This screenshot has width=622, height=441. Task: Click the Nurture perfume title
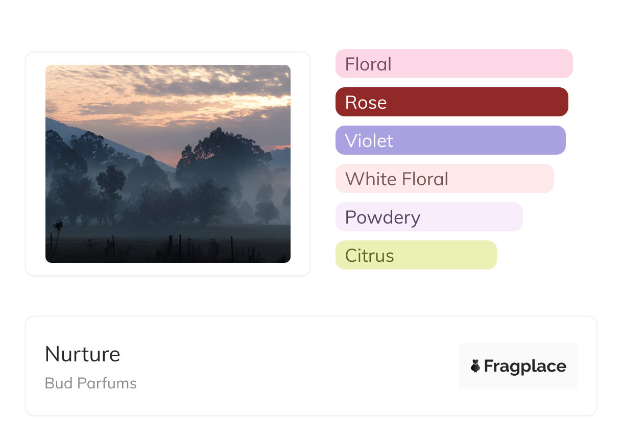(x=82, y=354)
